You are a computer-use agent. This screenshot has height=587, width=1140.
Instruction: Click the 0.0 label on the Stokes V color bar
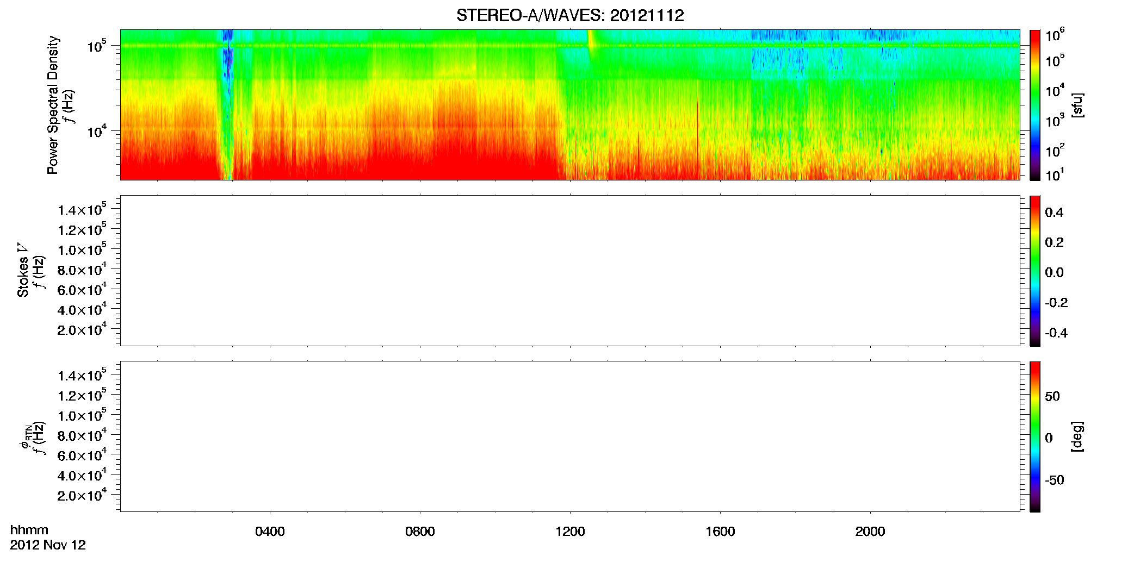coord(1054,273)
